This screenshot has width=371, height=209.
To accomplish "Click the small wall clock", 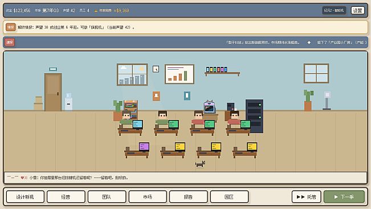I will coord(156,69).
